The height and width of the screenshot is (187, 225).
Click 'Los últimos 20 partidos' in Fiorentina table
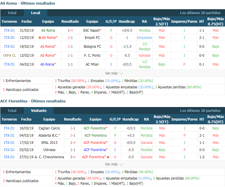coord(200,111)
